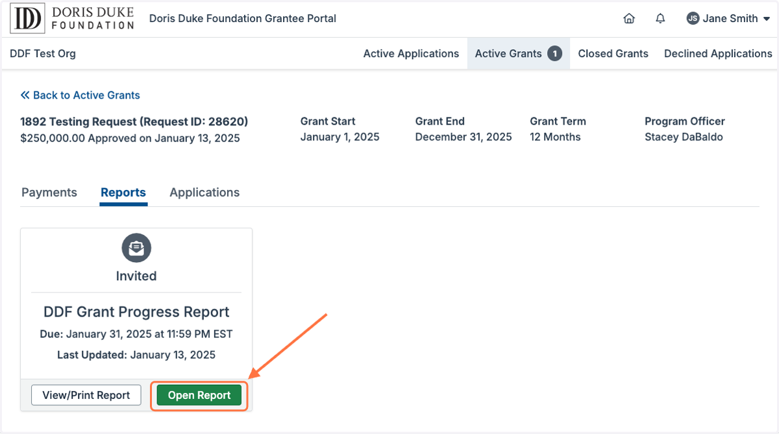This screenshot has height=434, width=779.
Task: Click the Doris Duke Foundation logo
Action: point(72,18)
